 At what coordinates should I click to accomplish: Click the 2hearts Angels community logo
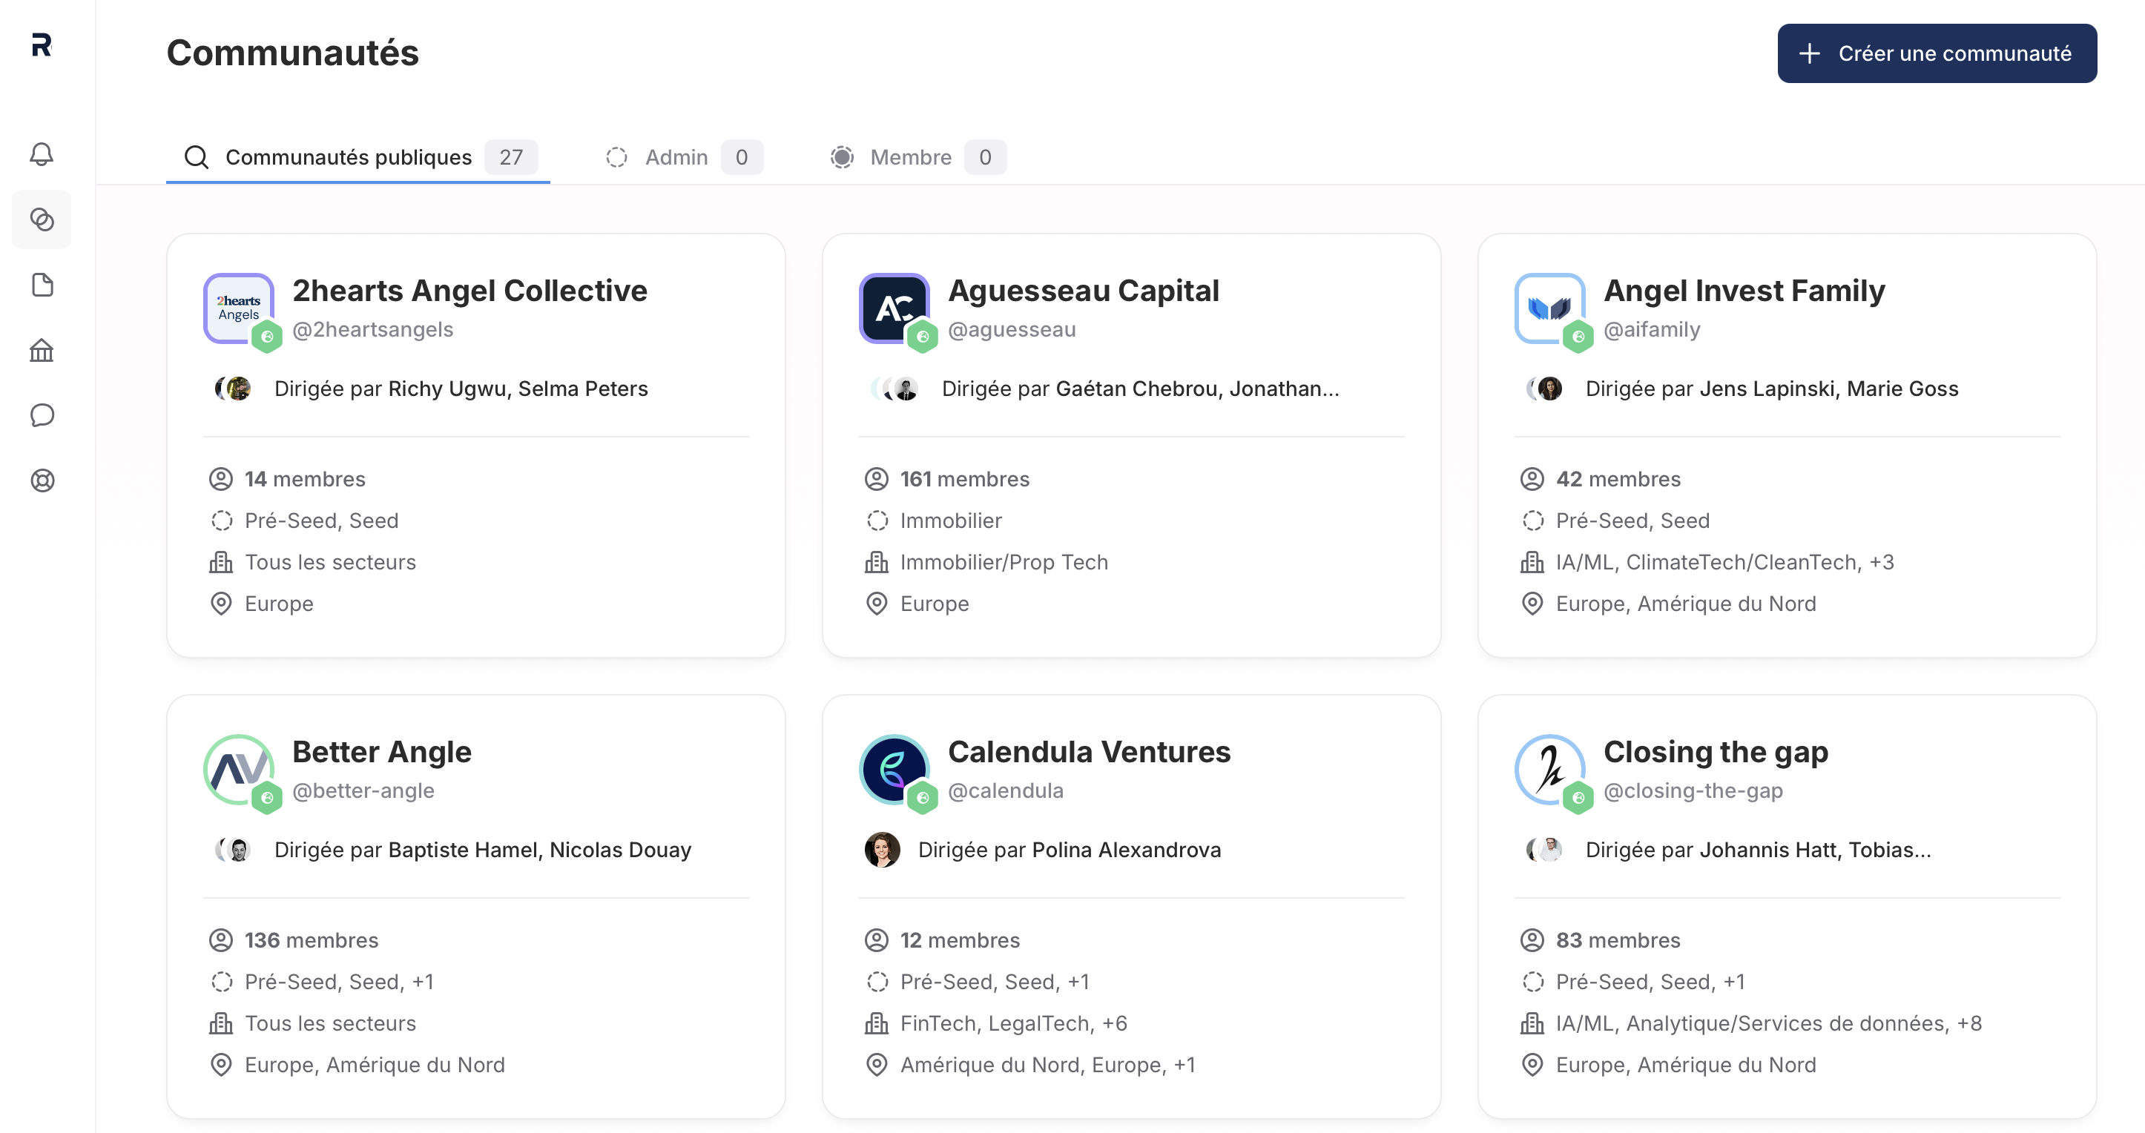pyautogui.click(x=239, y=308)
